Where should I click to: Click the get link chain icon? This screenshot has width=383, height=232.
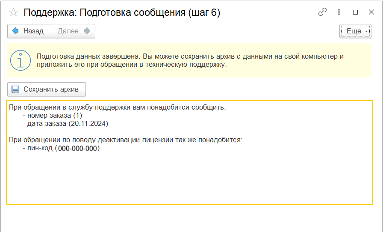tap(322, 12)
